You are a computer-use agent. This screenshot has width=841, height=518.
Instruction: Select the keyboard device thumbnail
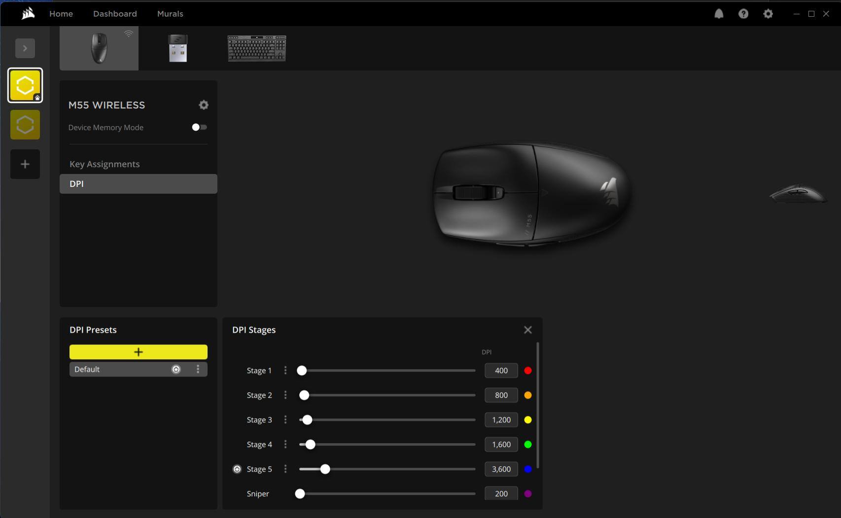(256, 48)
